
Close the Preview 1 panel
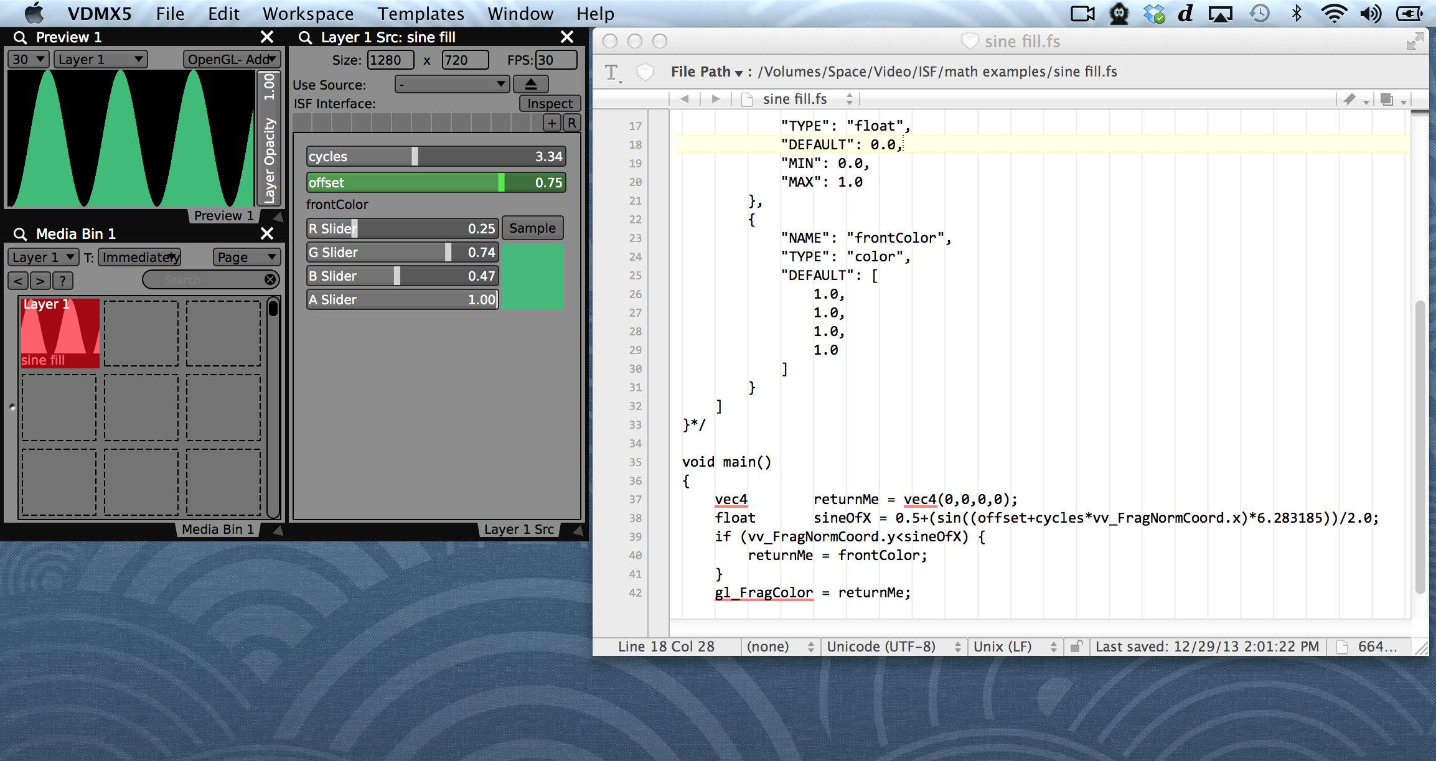[267, 37]
